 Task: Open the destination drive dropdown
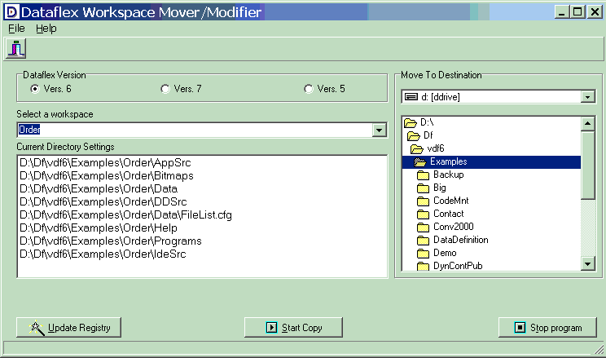(587, 97)
